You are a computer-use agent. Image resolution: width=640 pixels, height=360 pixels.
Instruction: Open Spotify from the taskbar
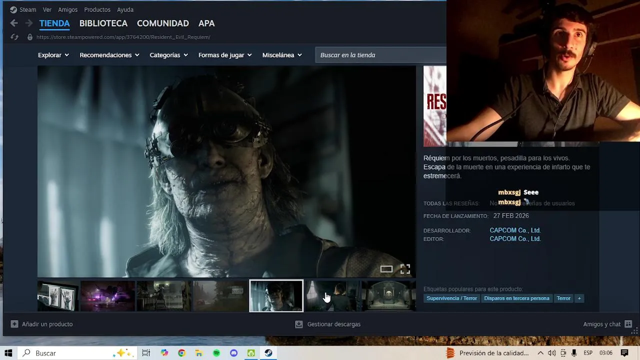[216, 353]
